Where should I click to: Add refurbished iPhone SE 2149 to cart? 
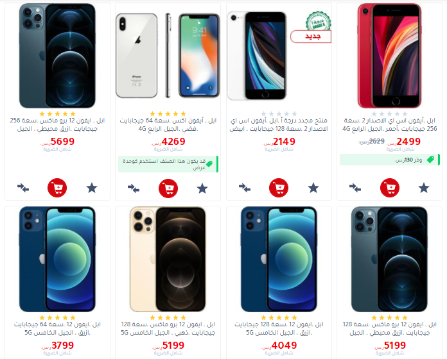click(x=279, y=188)
